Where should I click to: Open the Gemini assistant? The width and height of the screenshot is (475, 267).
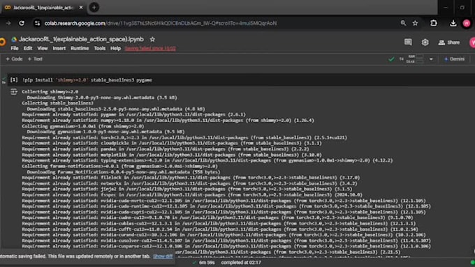coord(454,59)
